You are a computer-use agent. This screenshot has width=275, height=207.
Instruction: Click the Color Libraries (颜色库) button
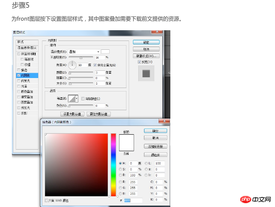pyautogui.click(x=155, y=155)
